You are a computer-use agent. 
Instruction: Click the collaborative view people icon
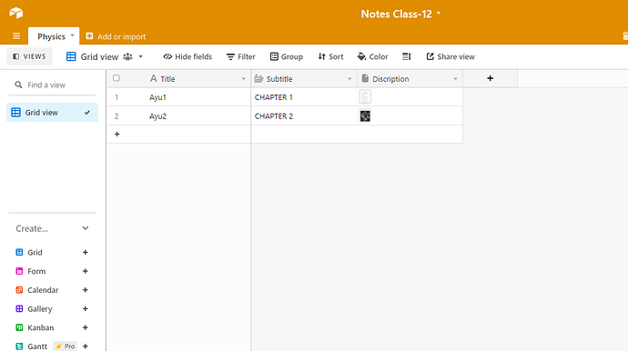pyautogui.click(x=127, y=56)
